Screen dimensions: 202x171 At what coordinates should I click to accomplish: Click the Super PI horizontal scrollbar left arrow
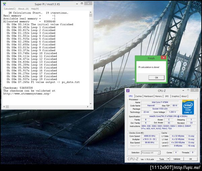click(4, 107)
